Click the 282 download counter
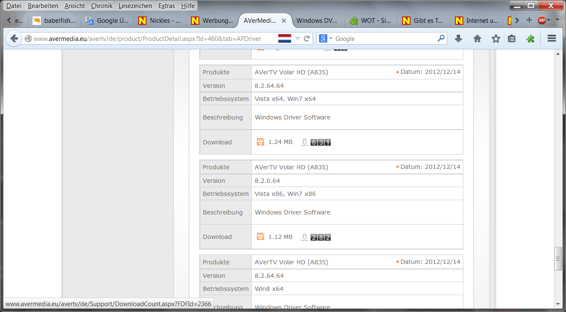Image resolution: width=566 pixels, height=312 pixels. coord(321,237)
